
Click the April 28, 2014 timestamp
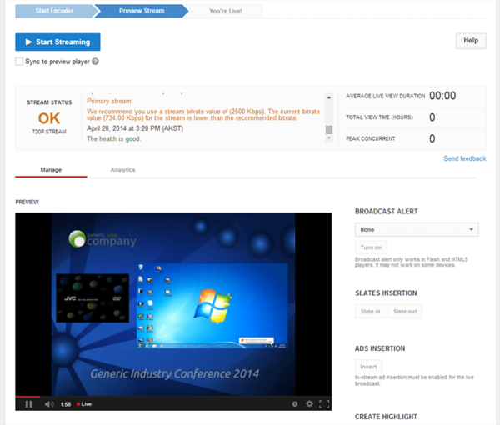[135, 128]
